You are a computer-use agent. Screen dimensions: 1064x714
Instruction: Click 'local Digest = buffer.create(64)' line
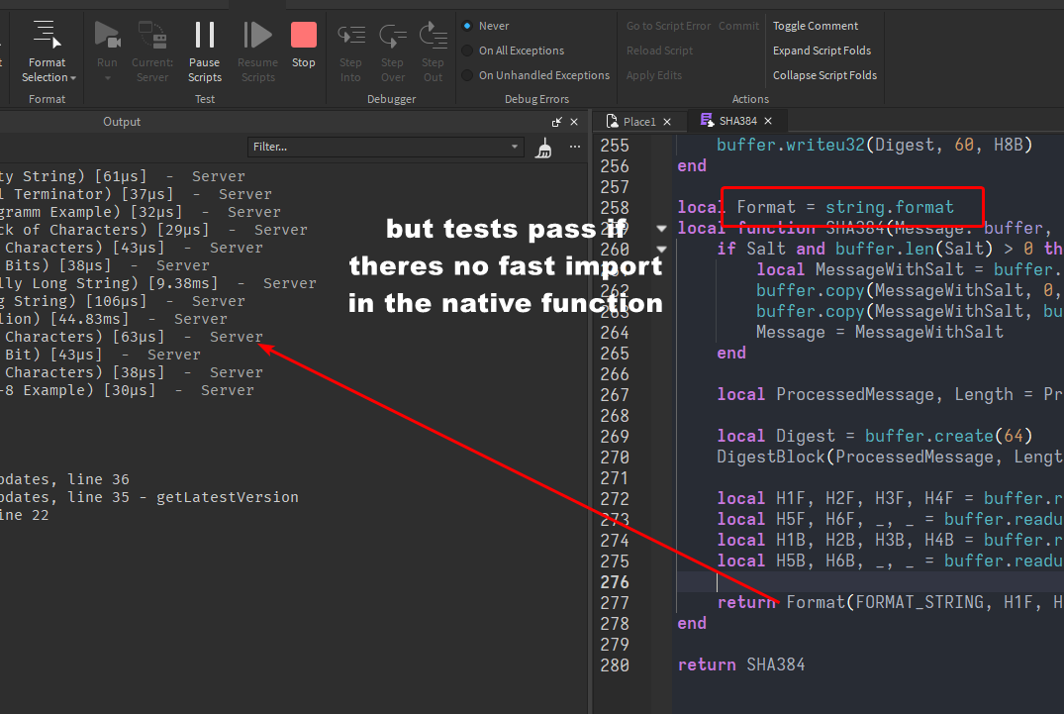coord(875,436)
